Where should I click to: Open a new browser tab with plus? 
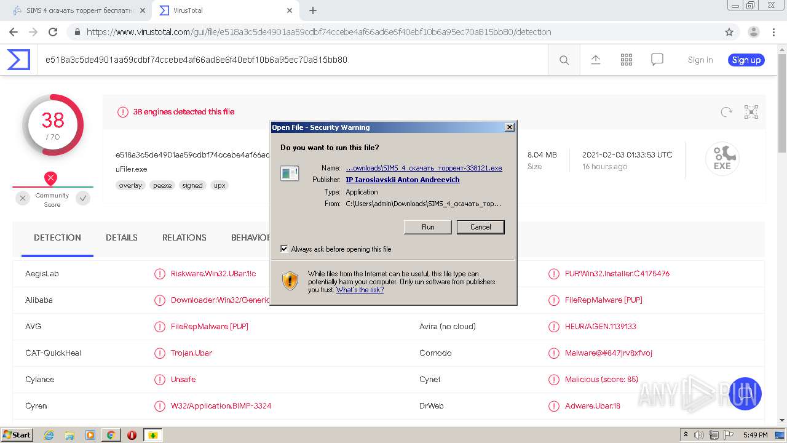[x=312, y=10]
